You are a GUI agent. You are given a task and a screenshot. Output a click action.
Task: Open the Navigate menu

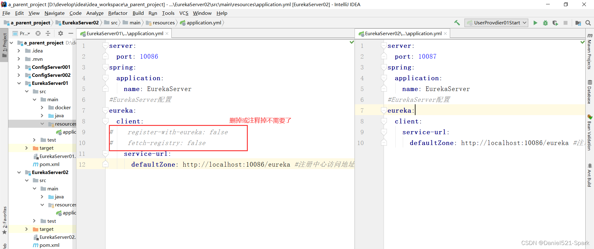[x=54, y=13]
